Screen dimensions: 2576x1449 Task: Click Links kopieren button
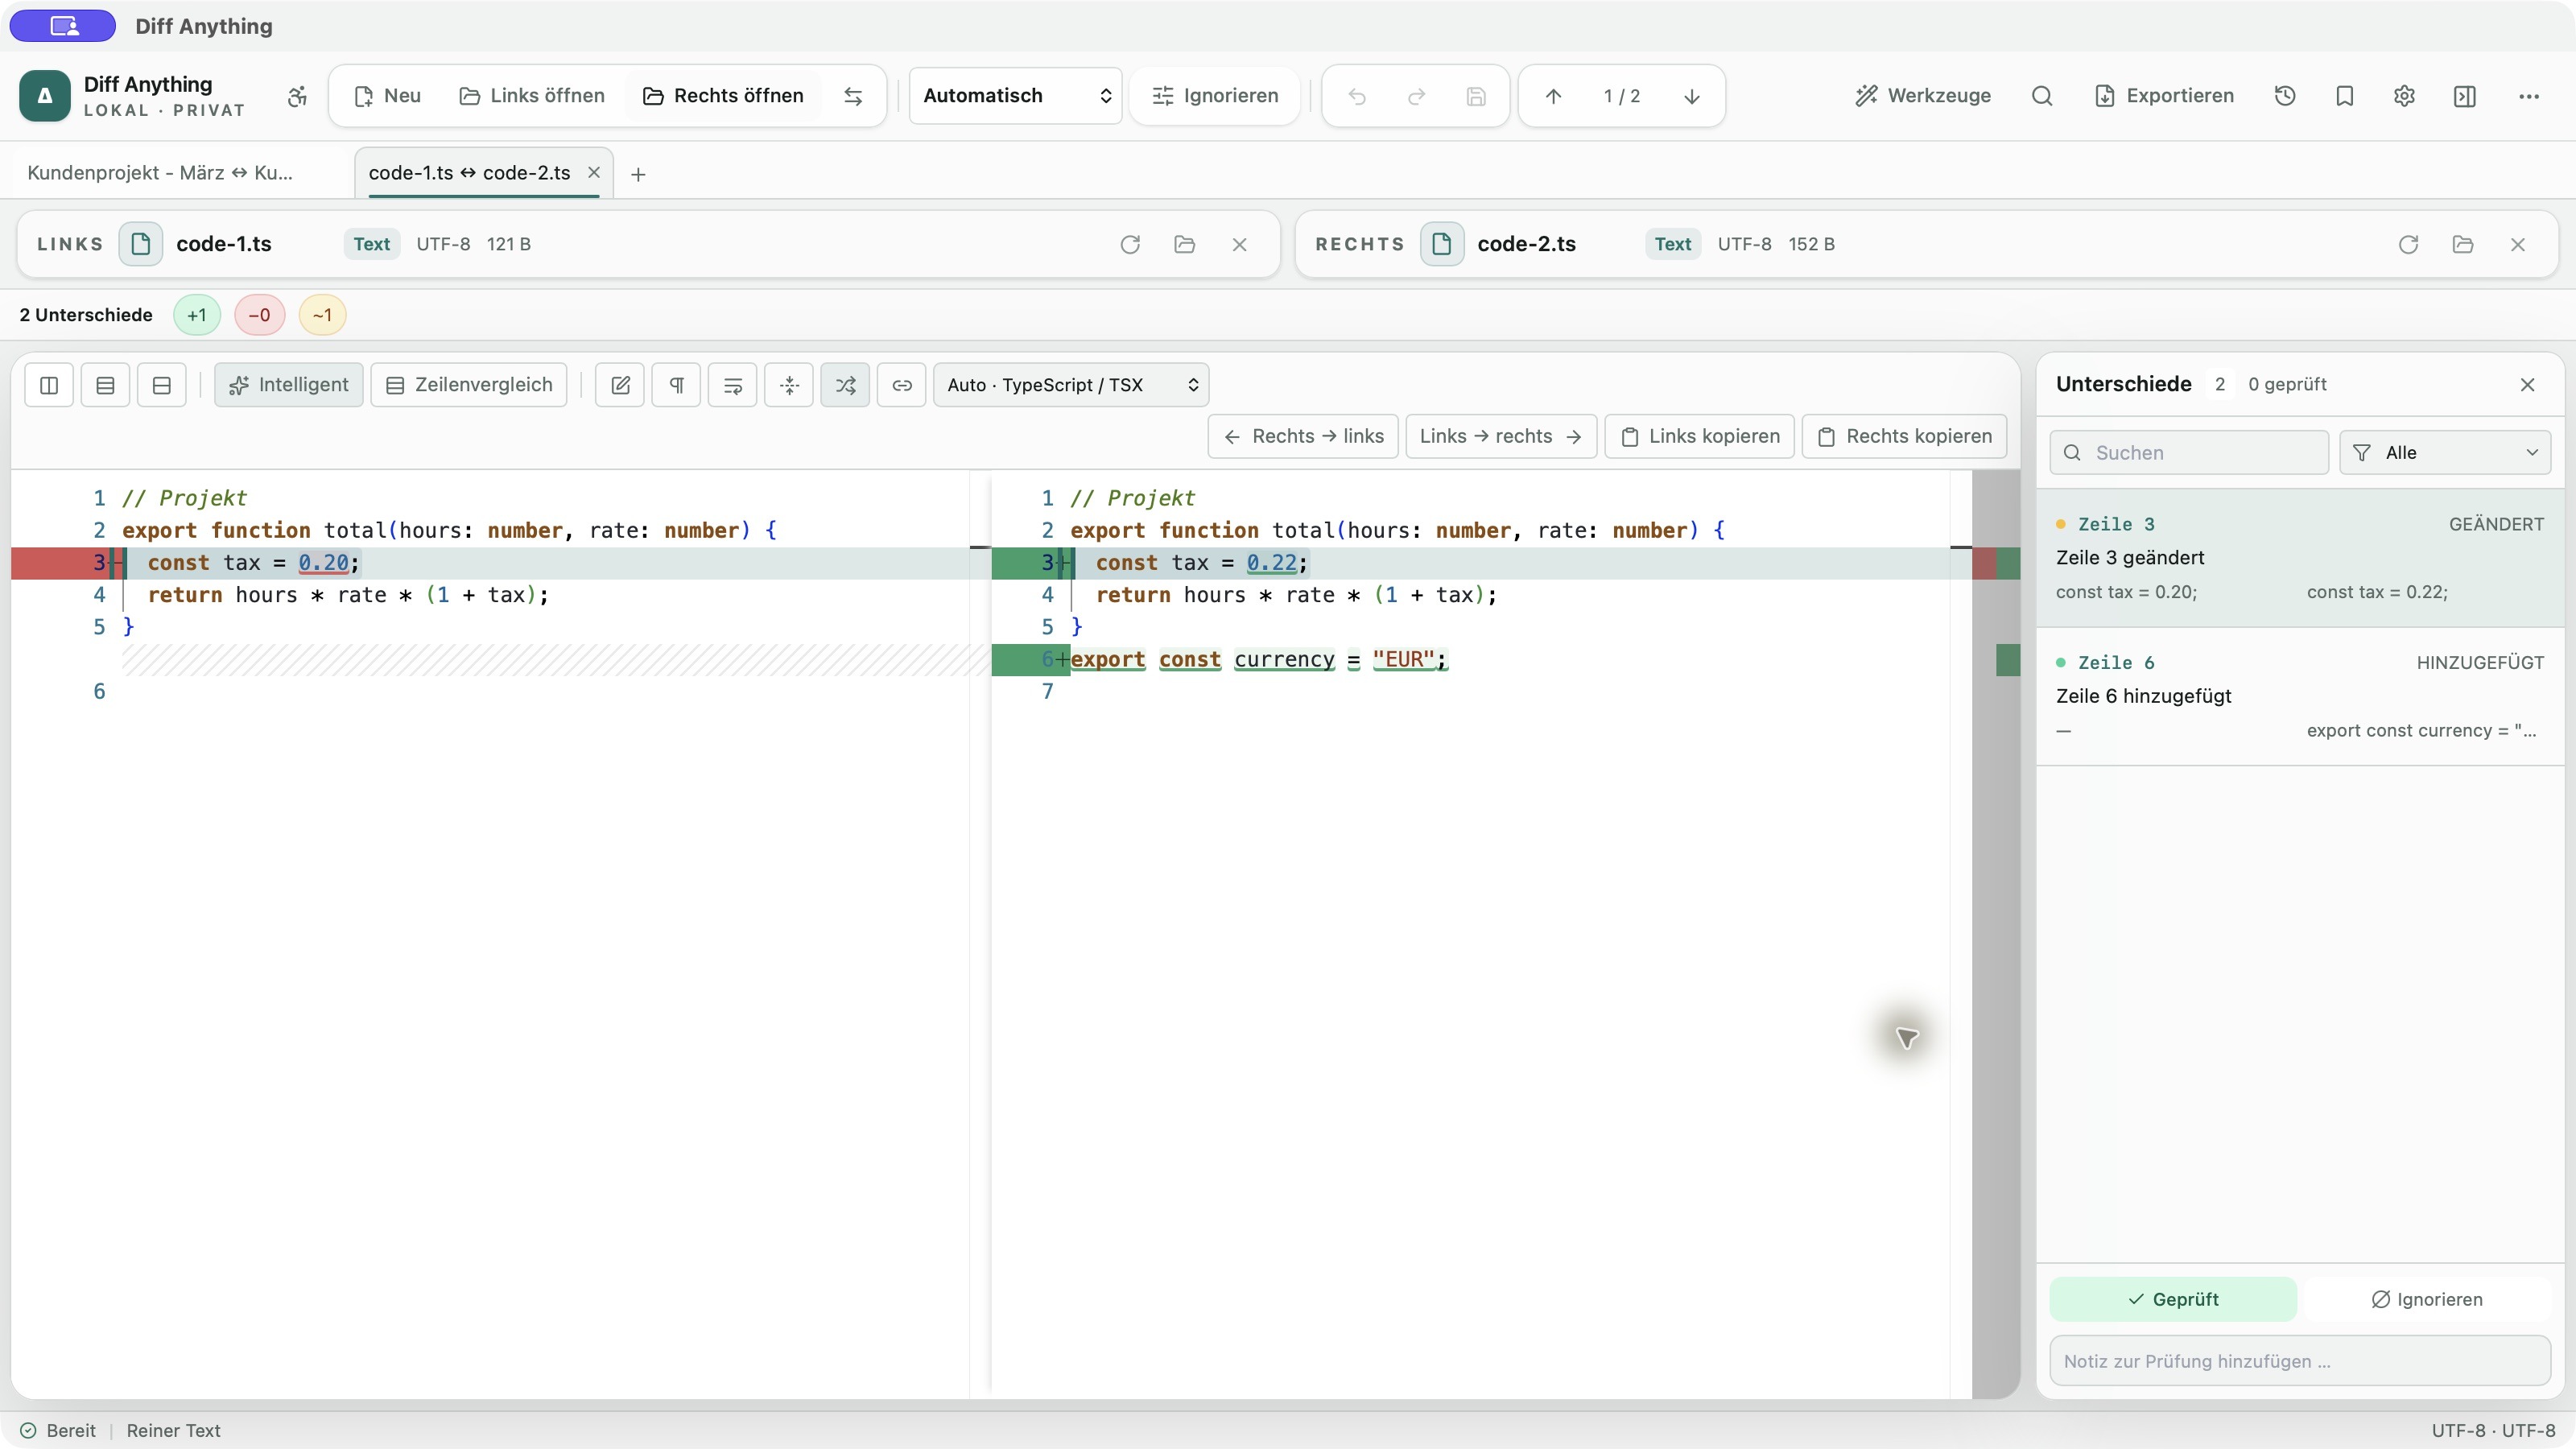pyautogui.click(x=1699, y=436)
